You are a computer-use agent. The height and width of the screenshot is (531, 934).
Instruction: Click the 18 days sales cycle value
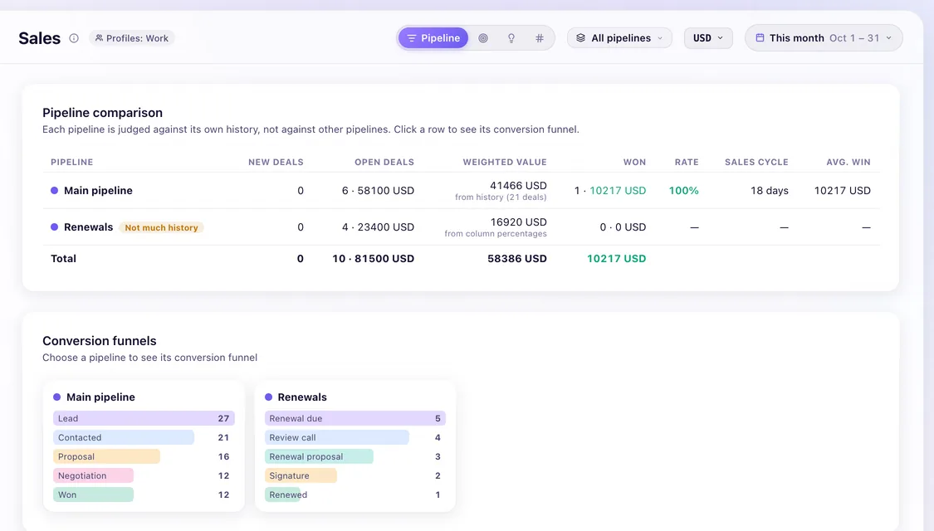point(770,191)
